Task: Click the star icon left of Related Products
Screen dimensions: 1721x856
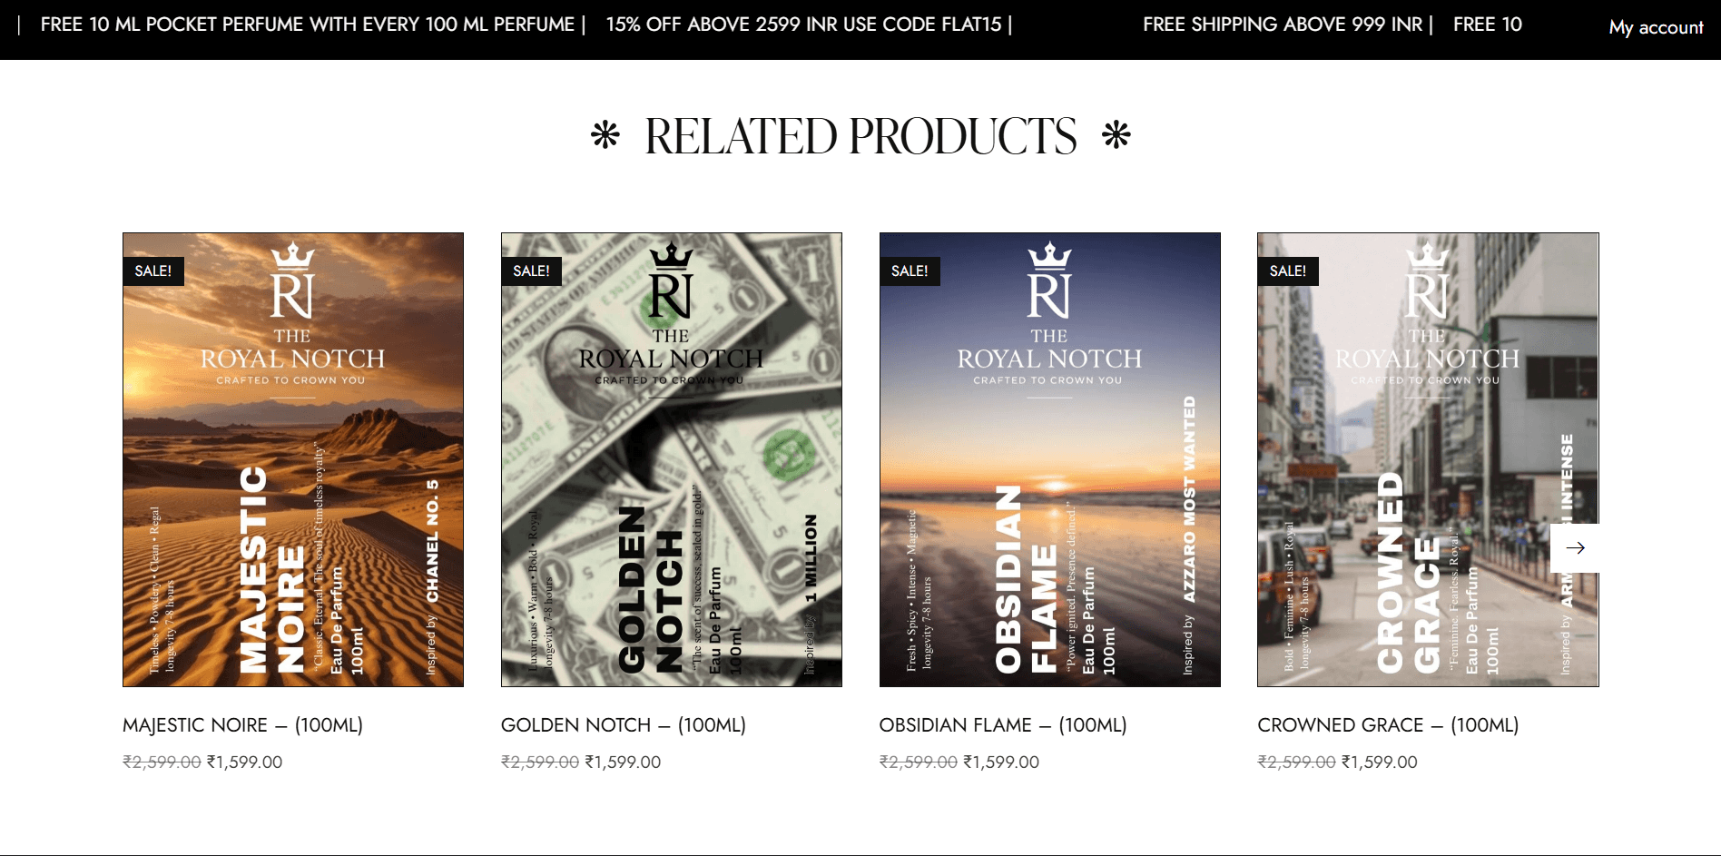Action: (605, 135)
